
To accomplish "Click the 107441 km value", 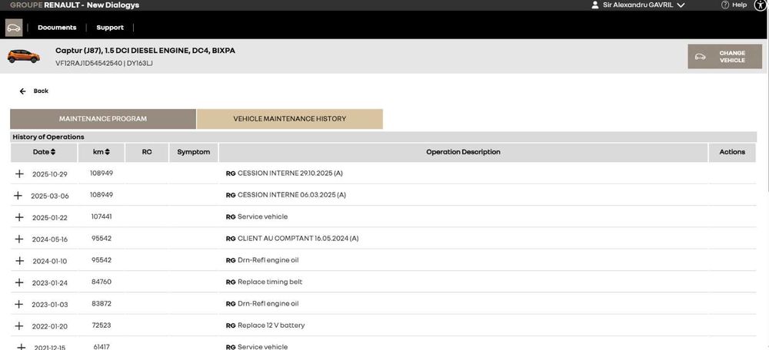I will (x=101, y=216).
